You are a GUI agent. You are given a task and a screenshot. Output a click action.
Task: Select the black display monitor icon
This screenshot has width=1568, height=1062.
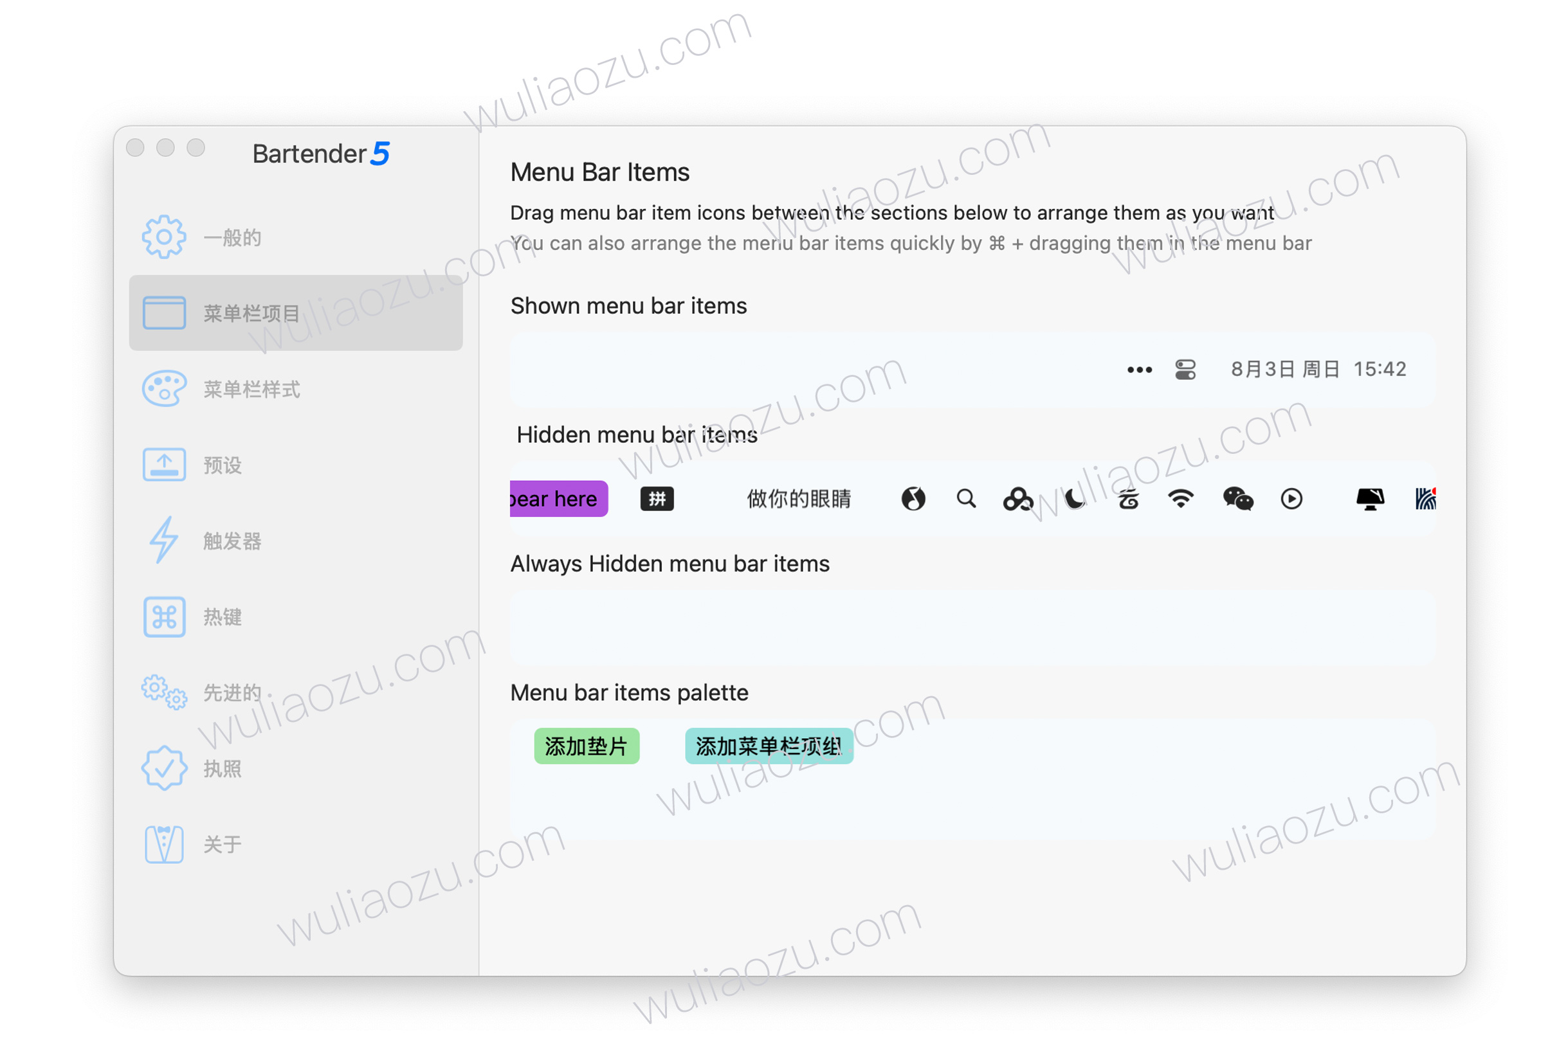pos(1371,499)
